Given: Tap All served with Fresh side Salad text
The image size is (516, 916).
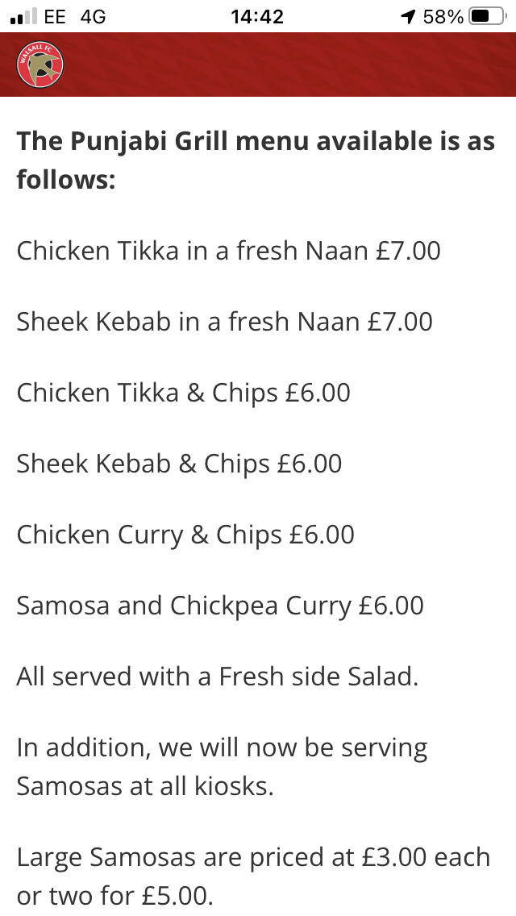Looking at the screenshot, I should 218,677.
